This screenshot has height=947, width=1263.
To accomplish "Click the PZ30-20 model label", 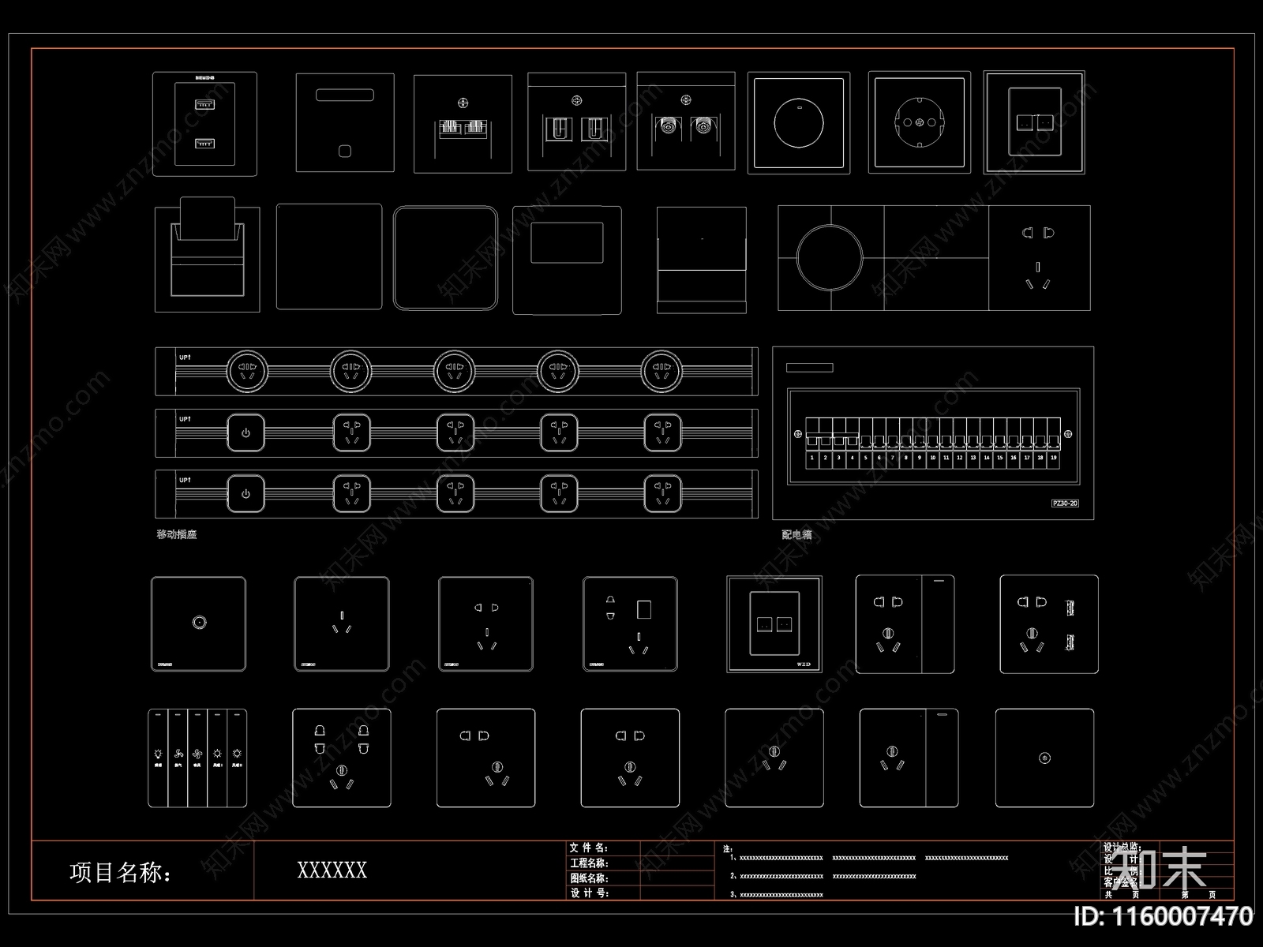I will point(1065,503).
